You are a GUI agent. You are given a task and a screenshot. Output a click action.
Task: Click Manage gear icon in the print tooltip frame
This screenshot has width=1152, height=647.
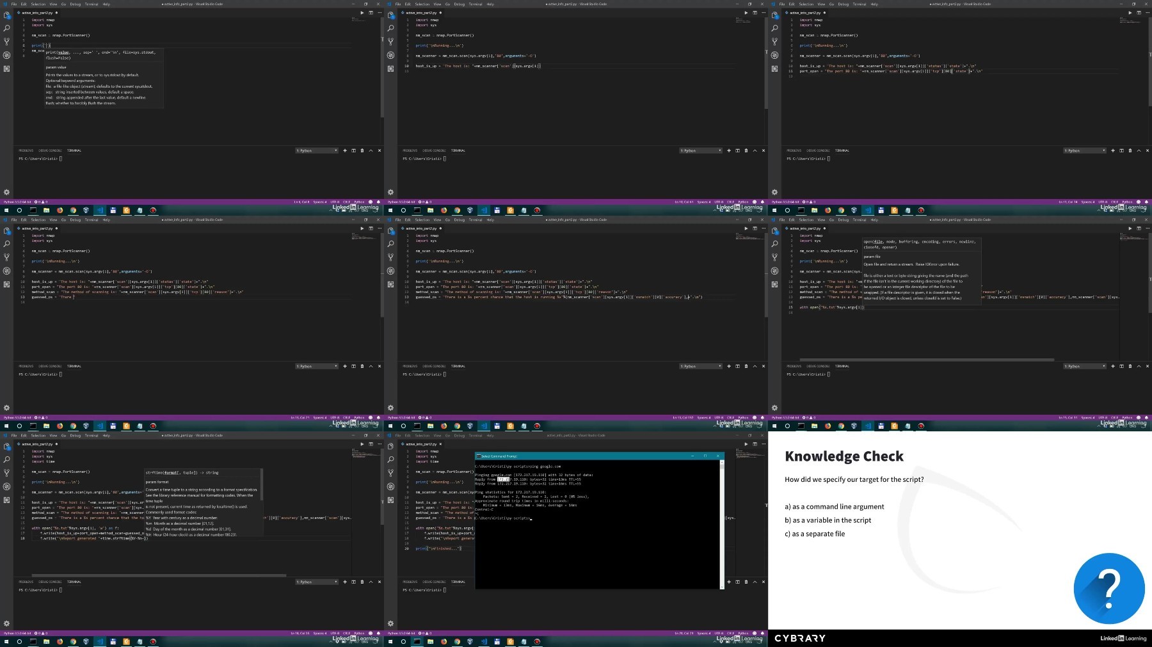point(6,192)
